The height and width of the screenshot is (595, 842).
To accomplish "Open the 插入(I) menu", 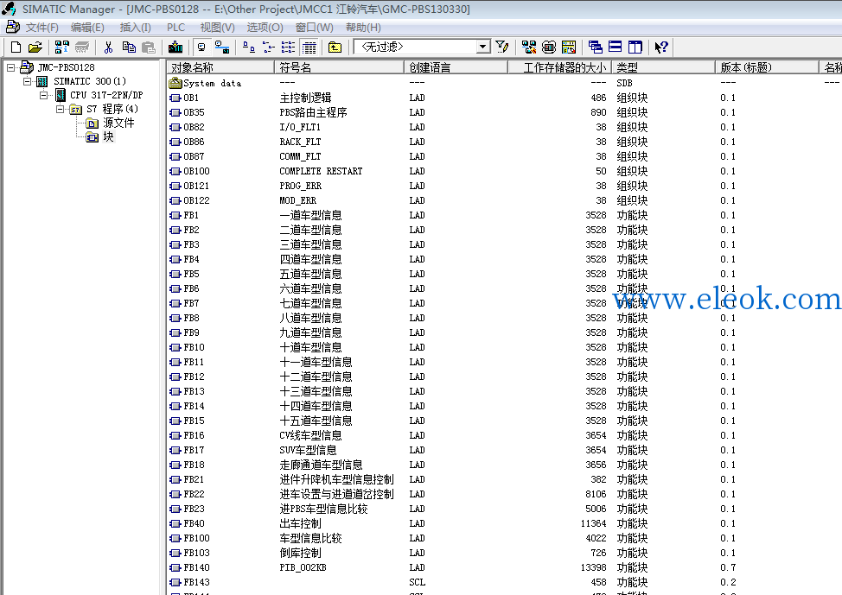I will pos(136,28).
